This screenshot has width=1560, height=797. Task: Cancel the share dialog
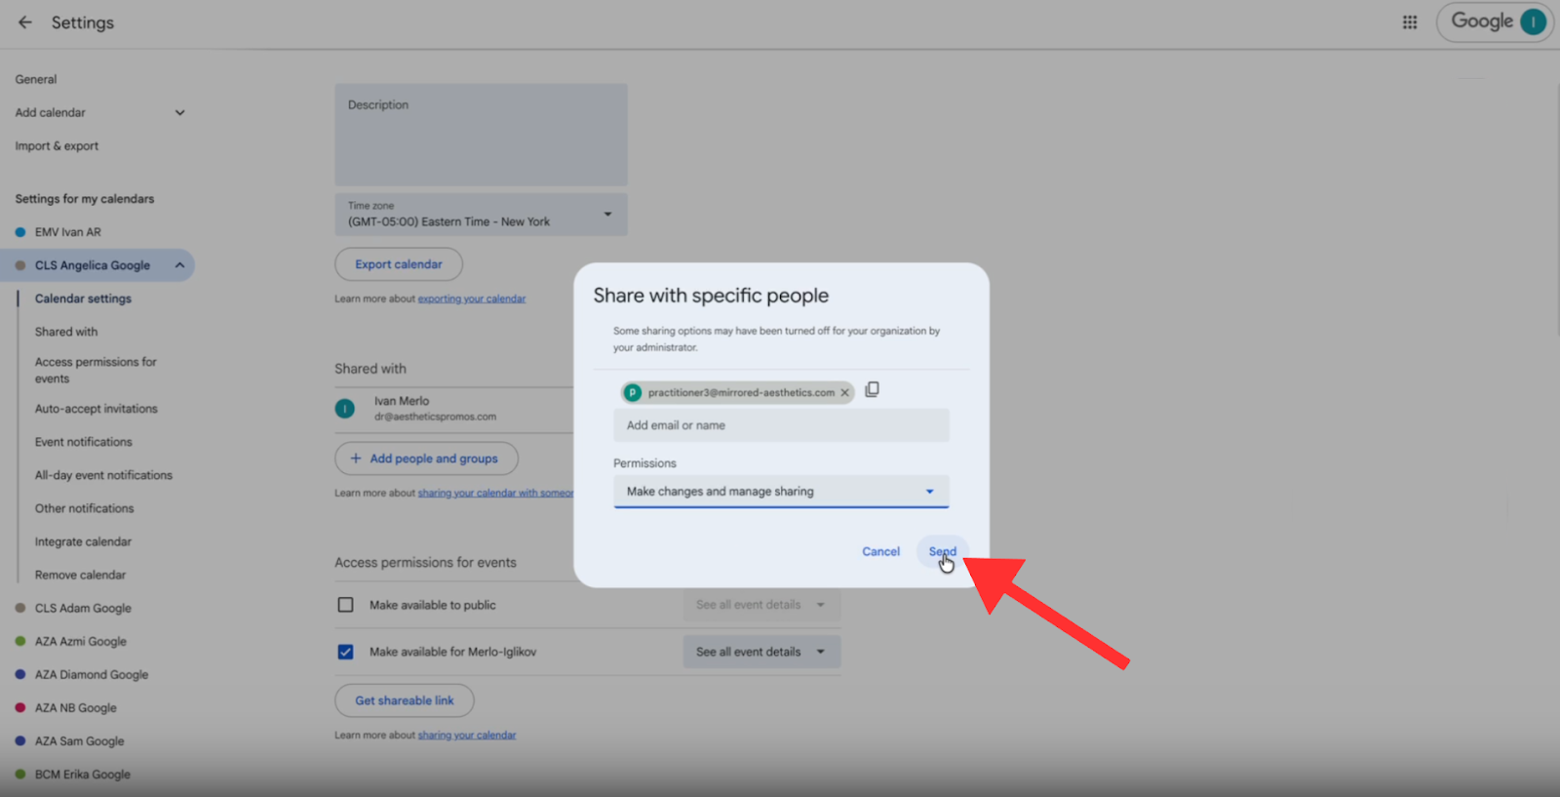pyautogui.click(x=880, y=551)
